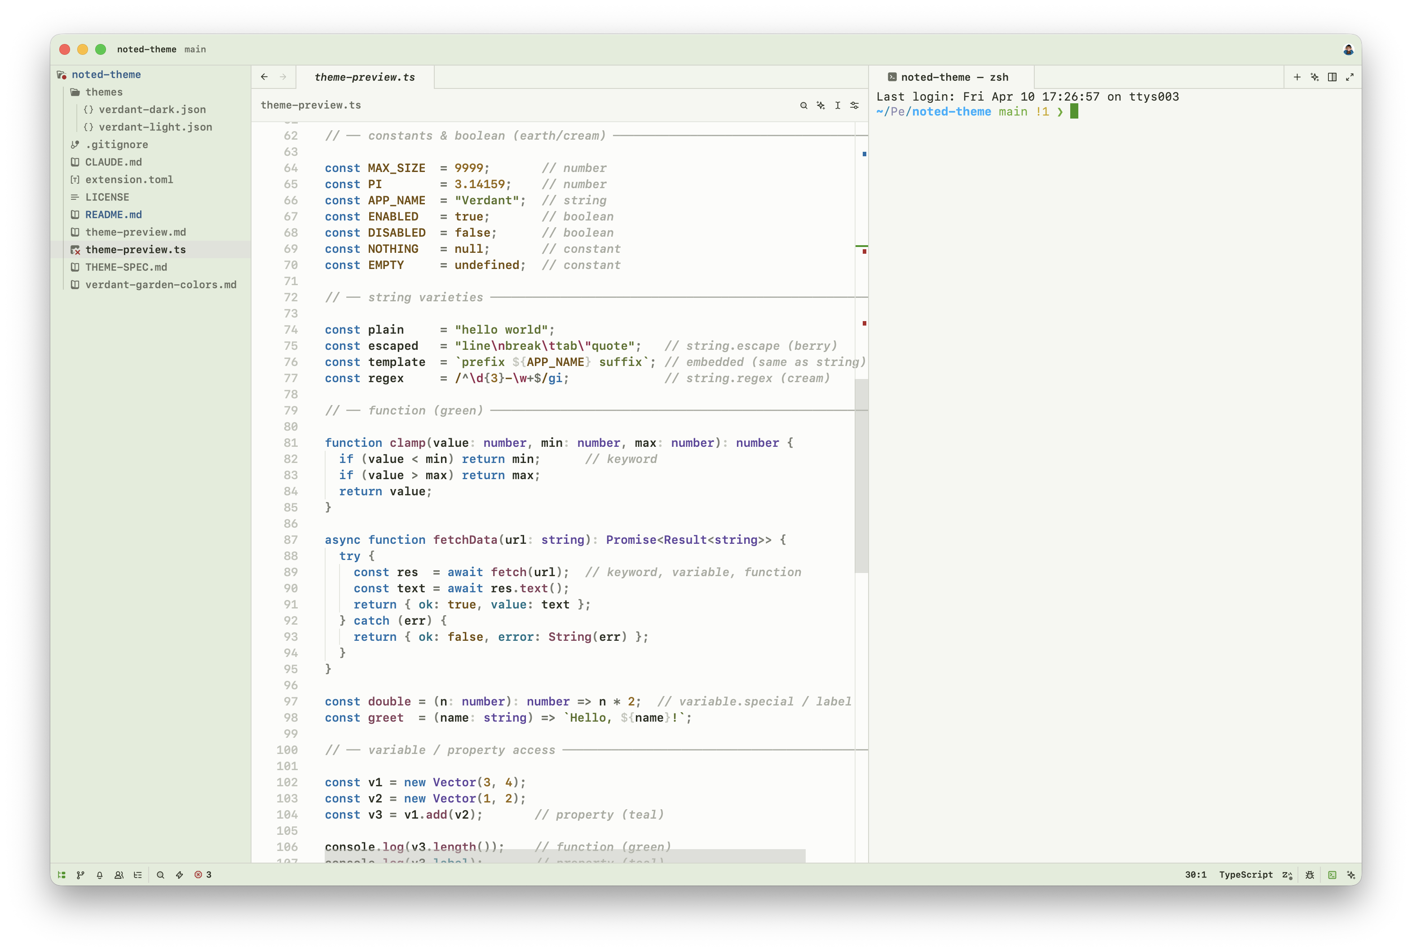The width and height of the screenshot is (1412, 952).
Task: Open the main branch switcher in title bar
Action: 195,49
